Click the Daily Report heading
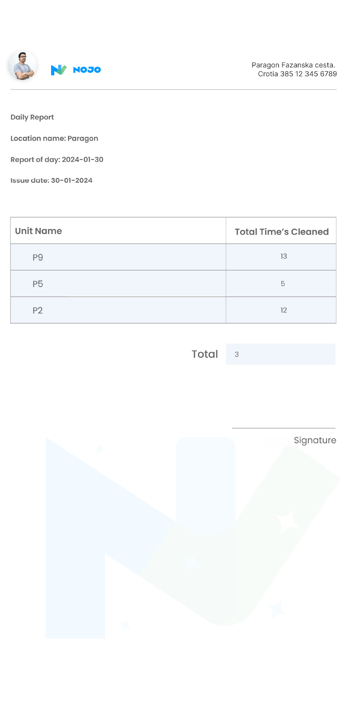Viewport: 347px width, 719px height. [x=32, y=117]
